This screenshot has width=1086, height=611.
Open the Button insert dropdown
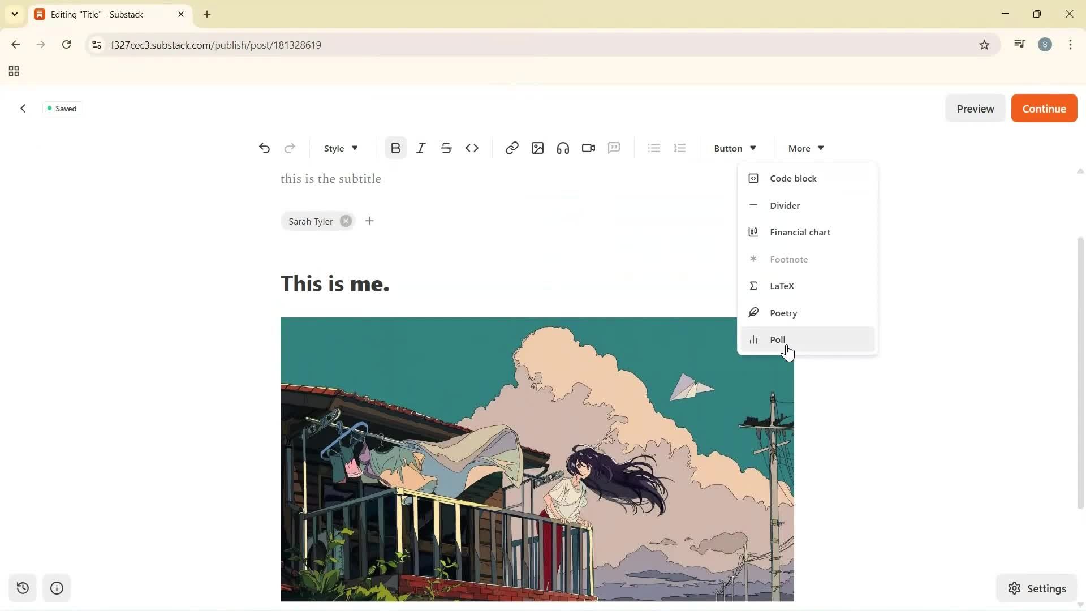[x=734, y=148]
